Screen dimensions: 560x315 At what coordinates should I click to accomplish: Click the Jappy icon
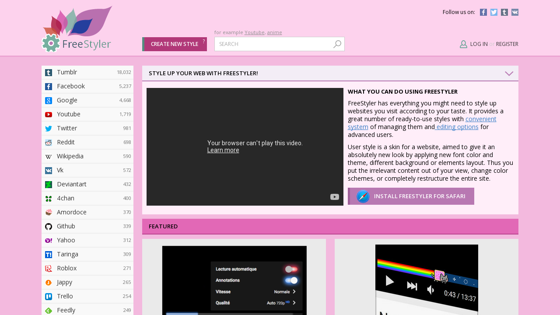click(49, 283)
